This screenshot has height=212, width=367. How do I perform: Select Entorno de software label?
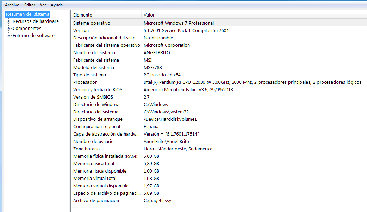[x=33, y=36]
